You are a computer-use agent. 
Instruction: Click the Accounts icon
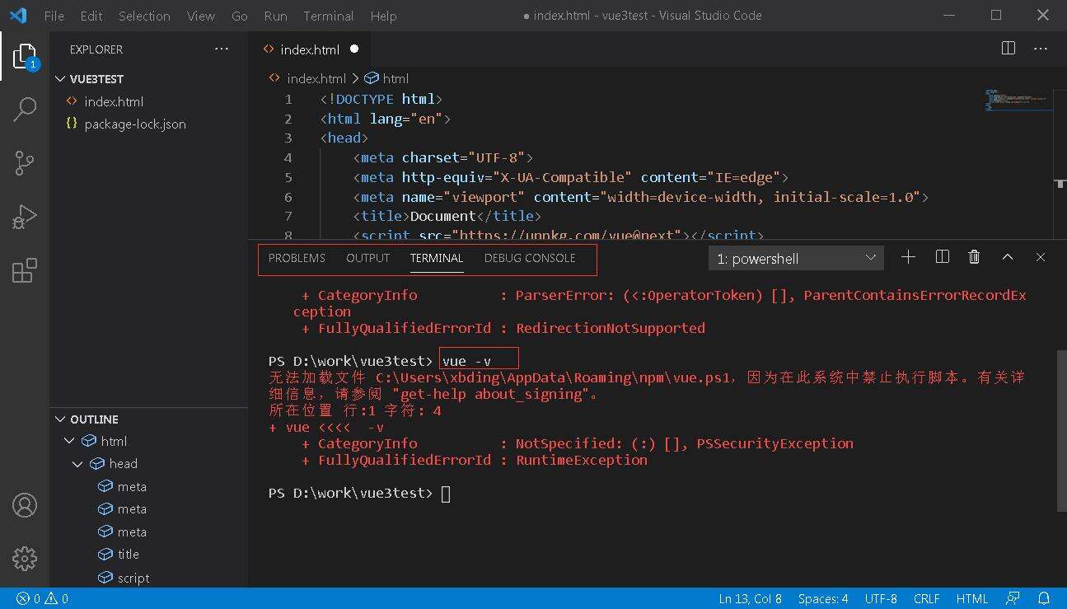(25, 504)
